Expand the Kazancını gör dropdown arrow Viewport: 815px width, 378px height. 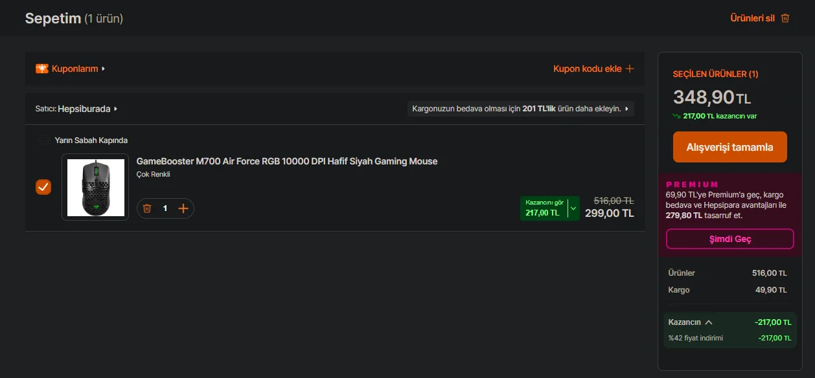click(573, 208)
